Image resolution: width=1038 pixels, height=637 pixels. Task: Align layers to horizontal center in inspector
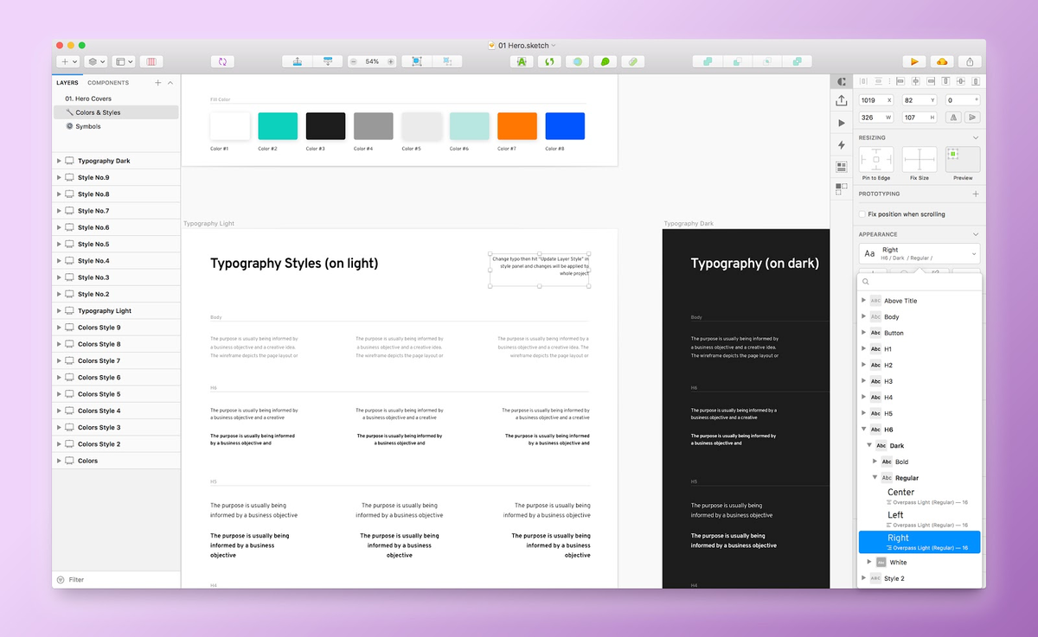915,82
